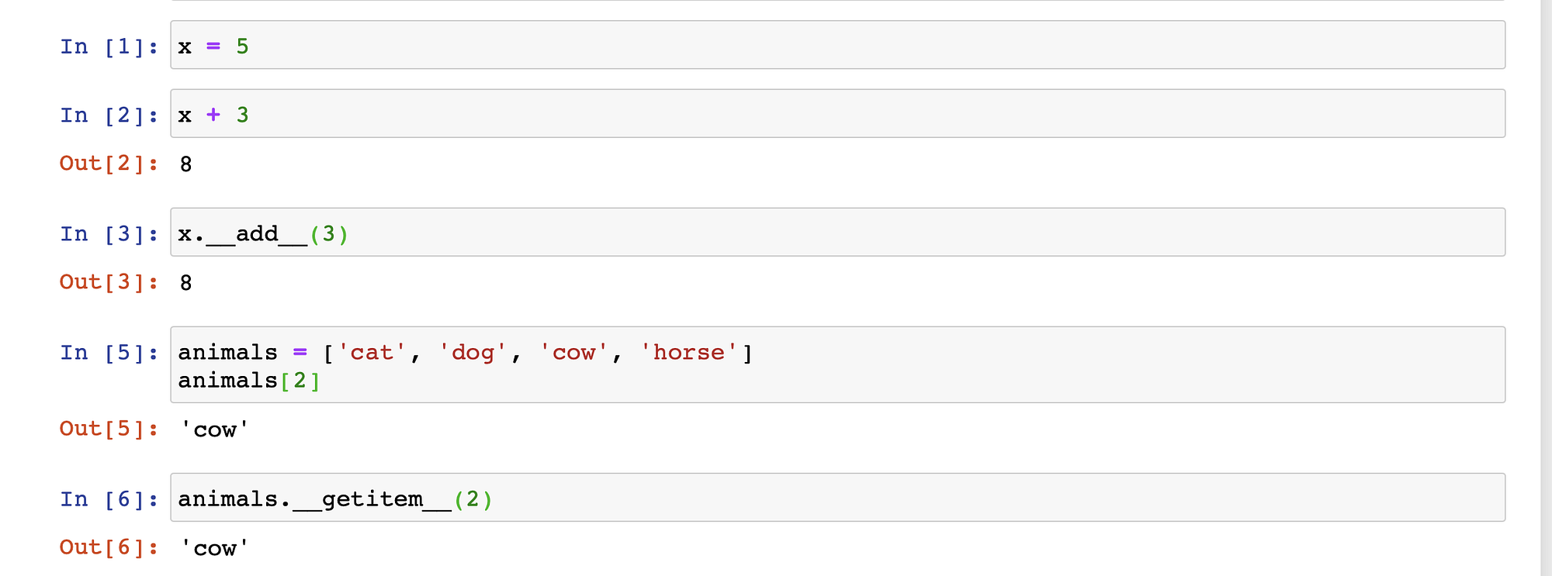Viewport: 1552px width, 576px height.
Task: Click the 'cow' result of Out[6]
Action: point(214,548)
